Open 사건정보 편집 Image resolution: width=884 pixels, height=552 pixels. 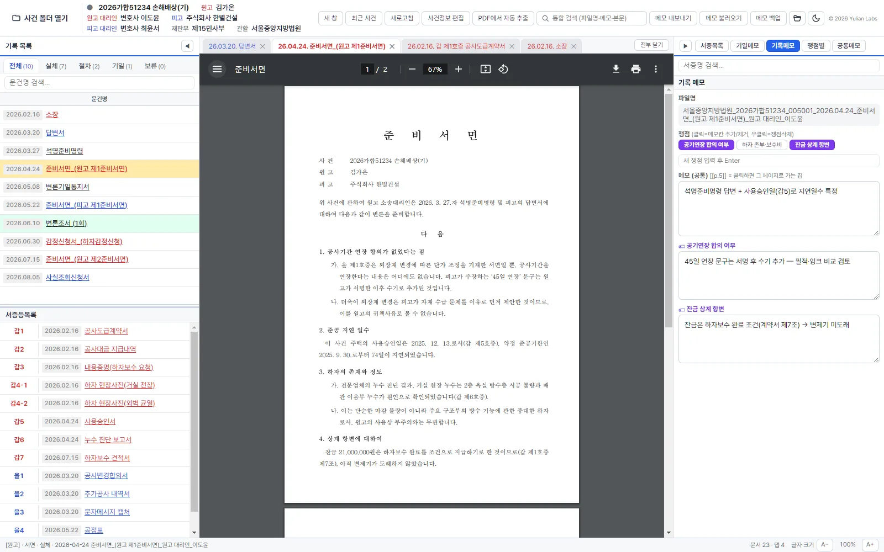tap(446, 18)
